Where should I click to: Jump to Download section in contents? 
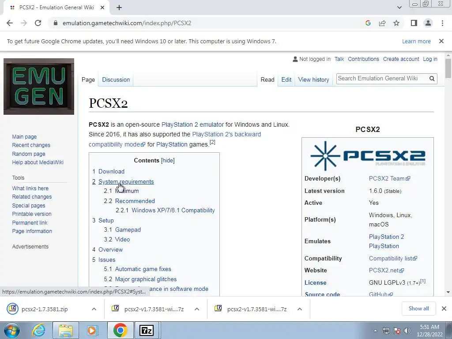pos(112,172)
